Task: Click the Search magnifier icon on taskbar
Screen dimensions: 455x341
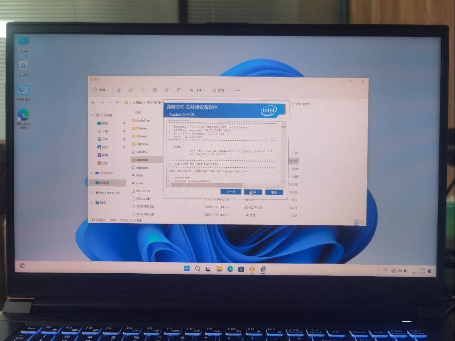Action: pos(198,268)
